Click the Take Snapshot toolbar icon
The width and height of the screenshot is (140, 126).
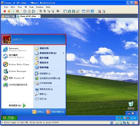pos(25,11)
